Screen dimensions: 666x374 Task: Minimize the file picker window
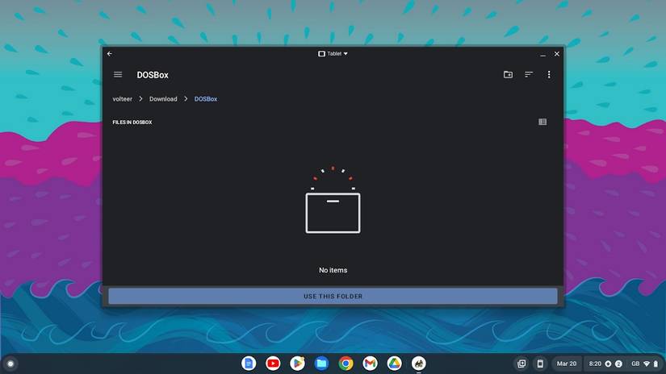[542, 54]
